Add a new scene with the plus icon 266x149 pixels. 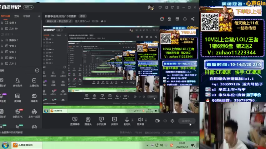(39, 16)
